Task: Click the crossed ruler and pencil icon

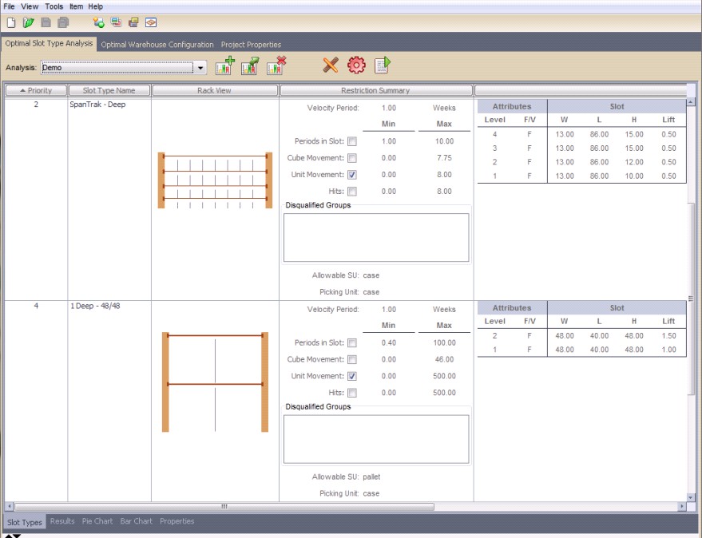Action: [331, 65]
